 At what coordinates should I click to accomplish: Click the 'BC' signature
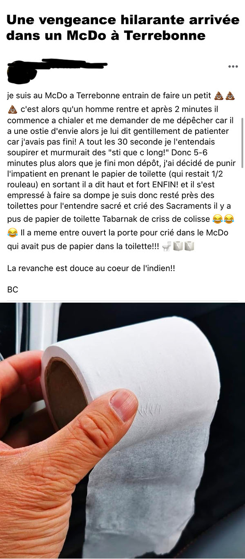pos(13,290)
